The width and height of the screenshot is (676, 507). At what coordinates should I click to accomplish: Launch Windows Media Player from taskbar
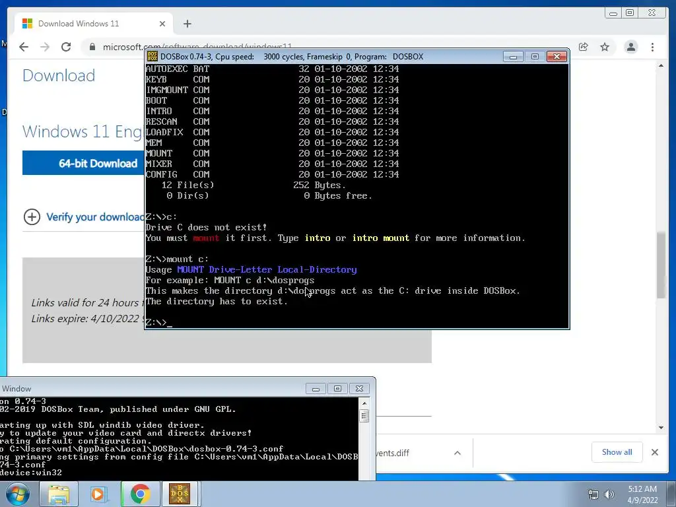[98, 494]
